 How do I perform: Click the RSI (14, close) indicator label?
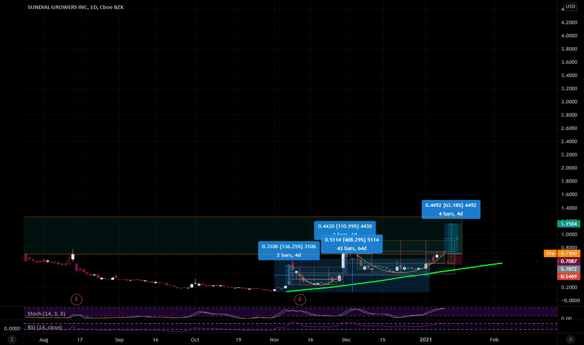[44, 327]
